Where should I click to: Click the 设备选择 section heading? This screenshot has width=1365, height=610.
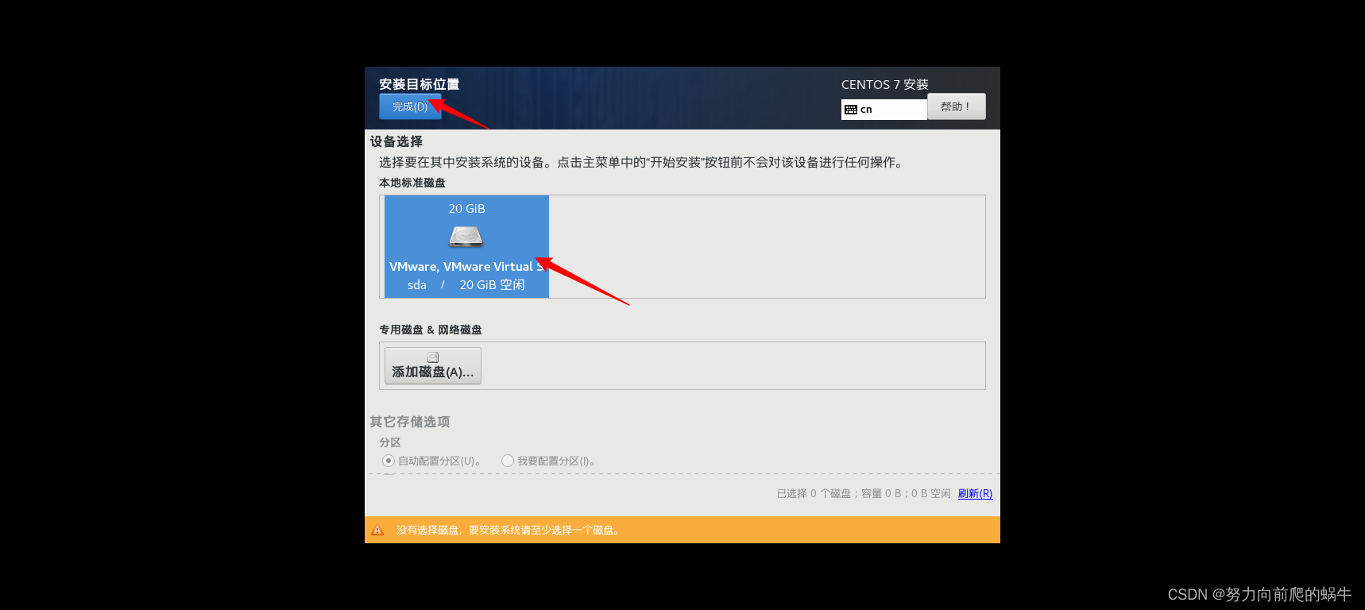396,141
